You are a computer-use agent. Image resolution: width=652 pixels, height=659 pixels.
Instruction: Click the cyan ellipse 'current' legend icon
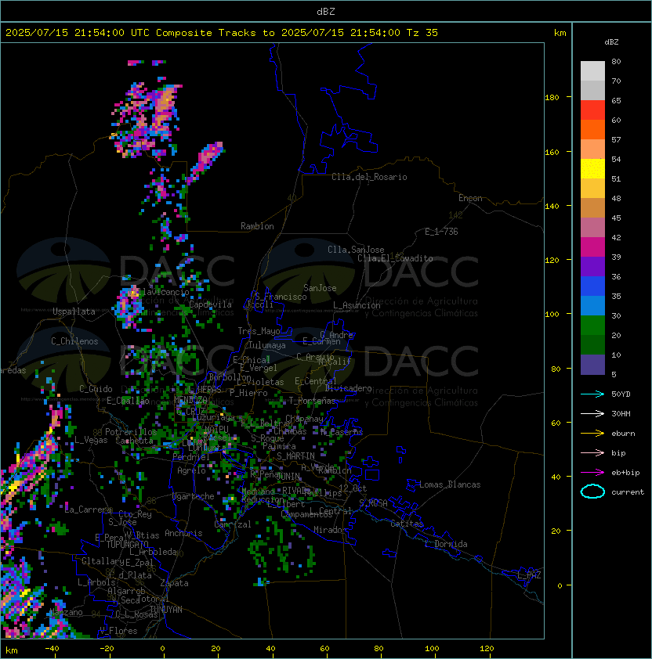592,492
